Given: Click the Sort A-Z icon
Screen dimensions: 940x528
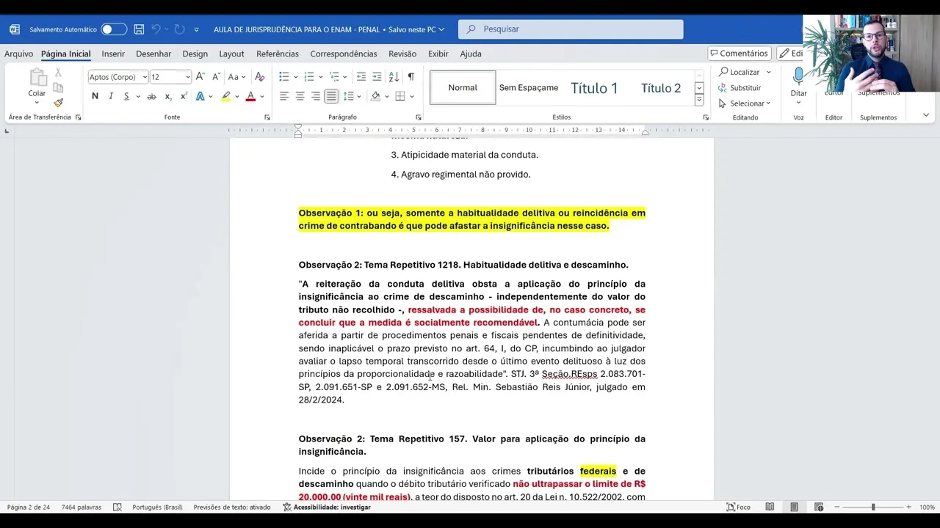Looking at the screenshot, I should [394, 77].
